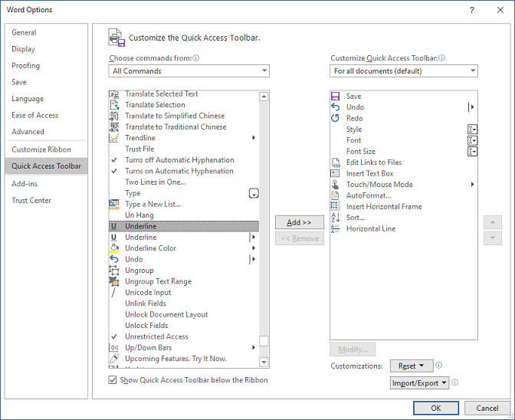
Task: Expand the Up/Down Bars submenu arrow
Action: [x=254, y=348]
